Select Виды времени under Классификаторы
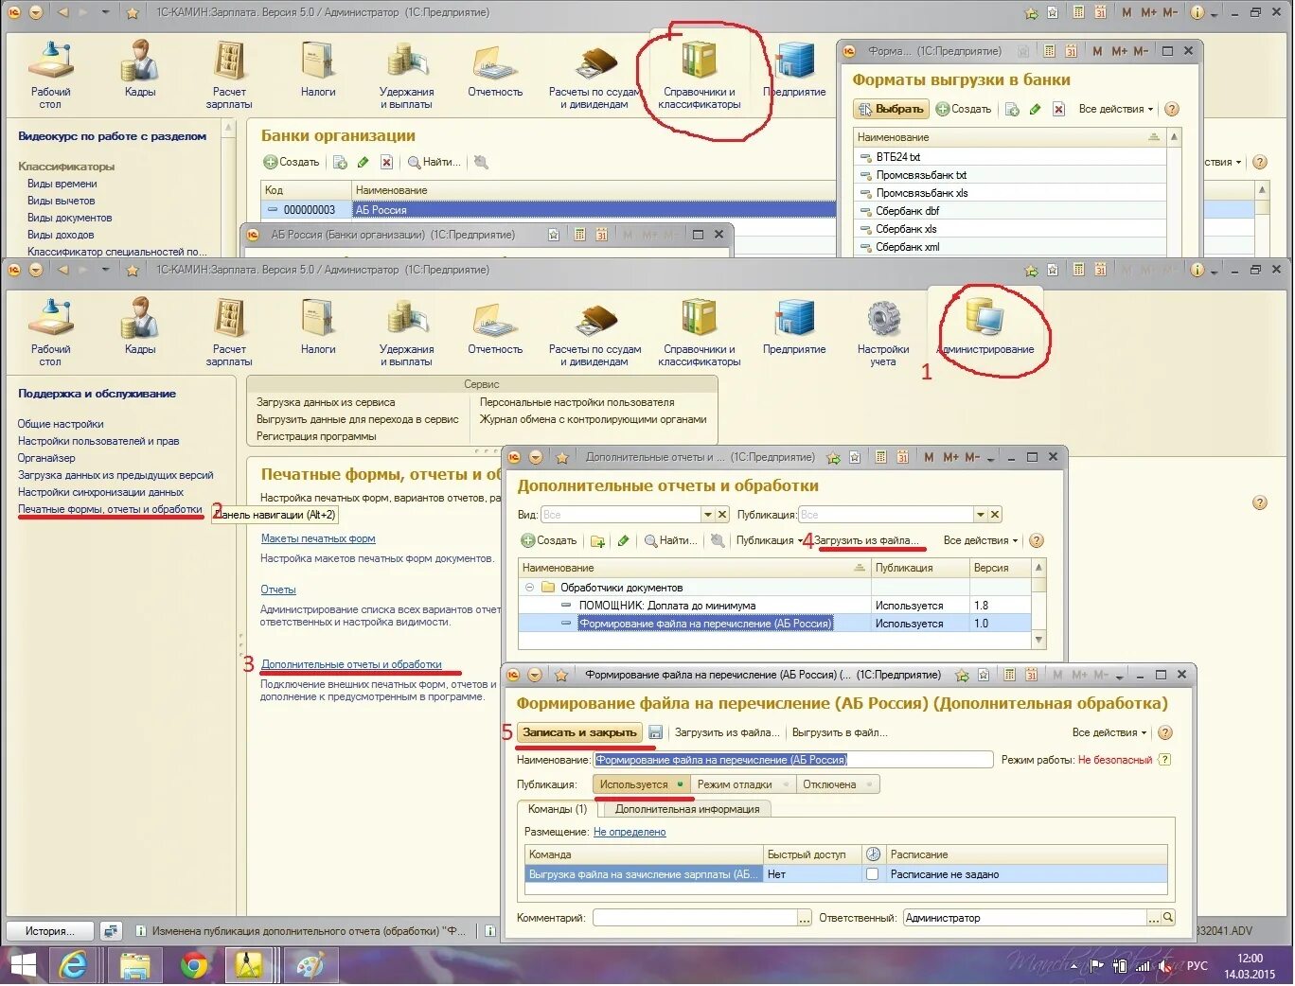Screen dimensions: 1295x986 tap(62, 184)
